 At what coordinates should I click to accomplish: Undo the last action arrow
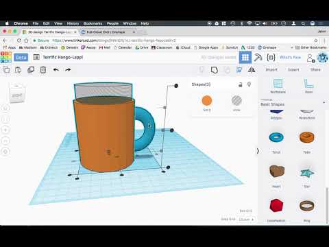(56, 69)
